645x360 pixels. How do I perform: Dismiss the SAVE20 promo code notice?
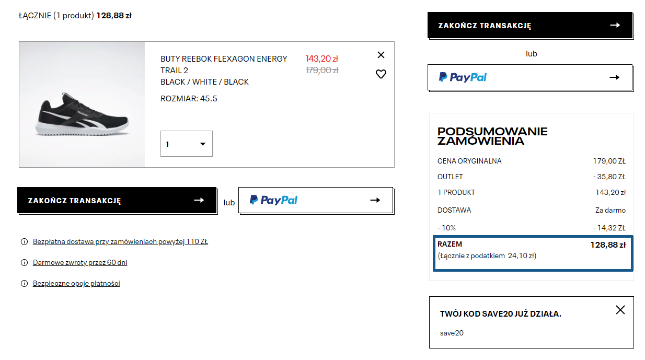tap(620, 310)
